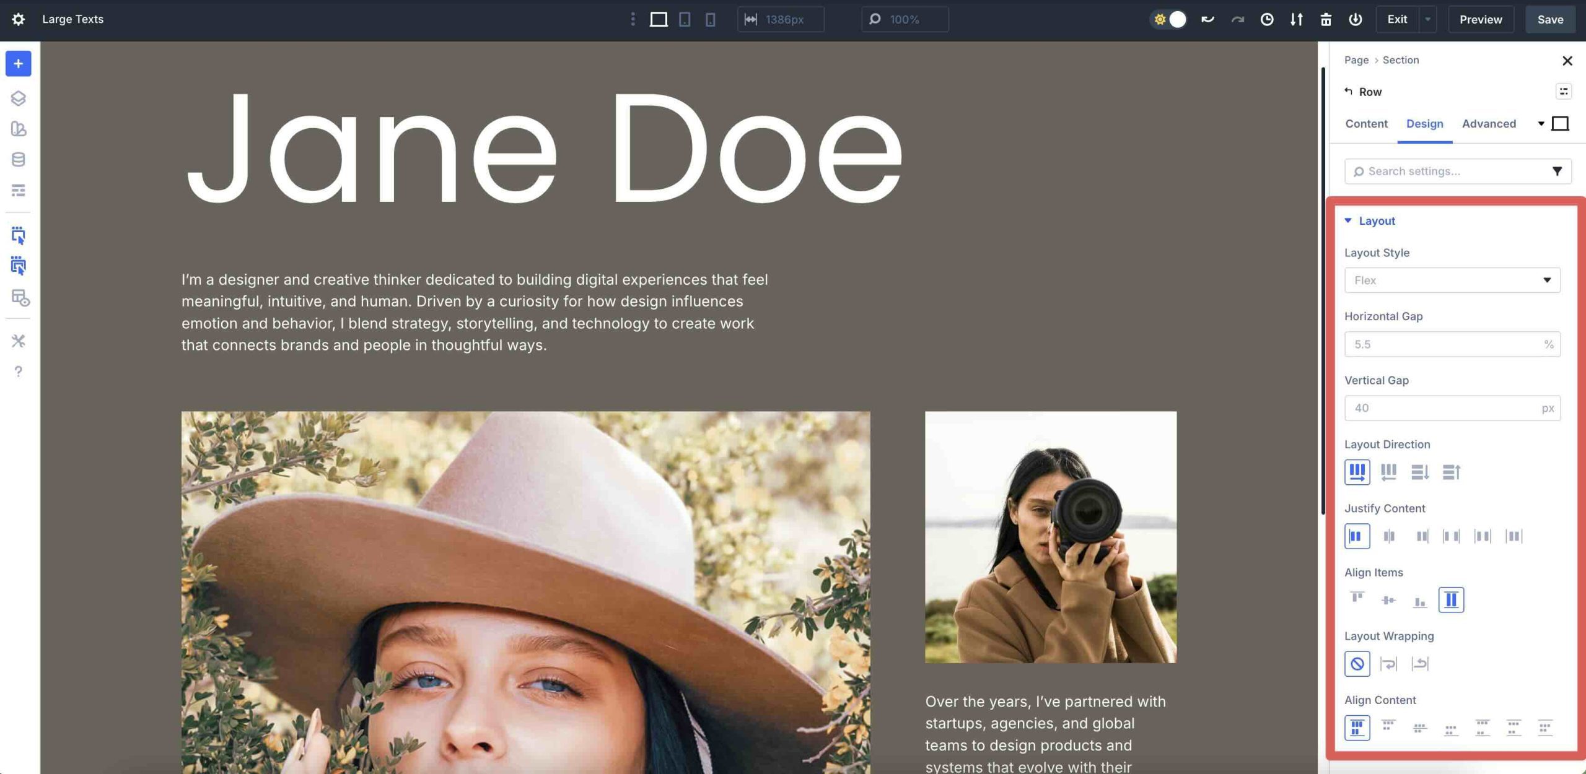Viewport: 1586px width, 774px height.
Task: Click the Horizontal Gap input field
Action: click(x=1452, y=344)
